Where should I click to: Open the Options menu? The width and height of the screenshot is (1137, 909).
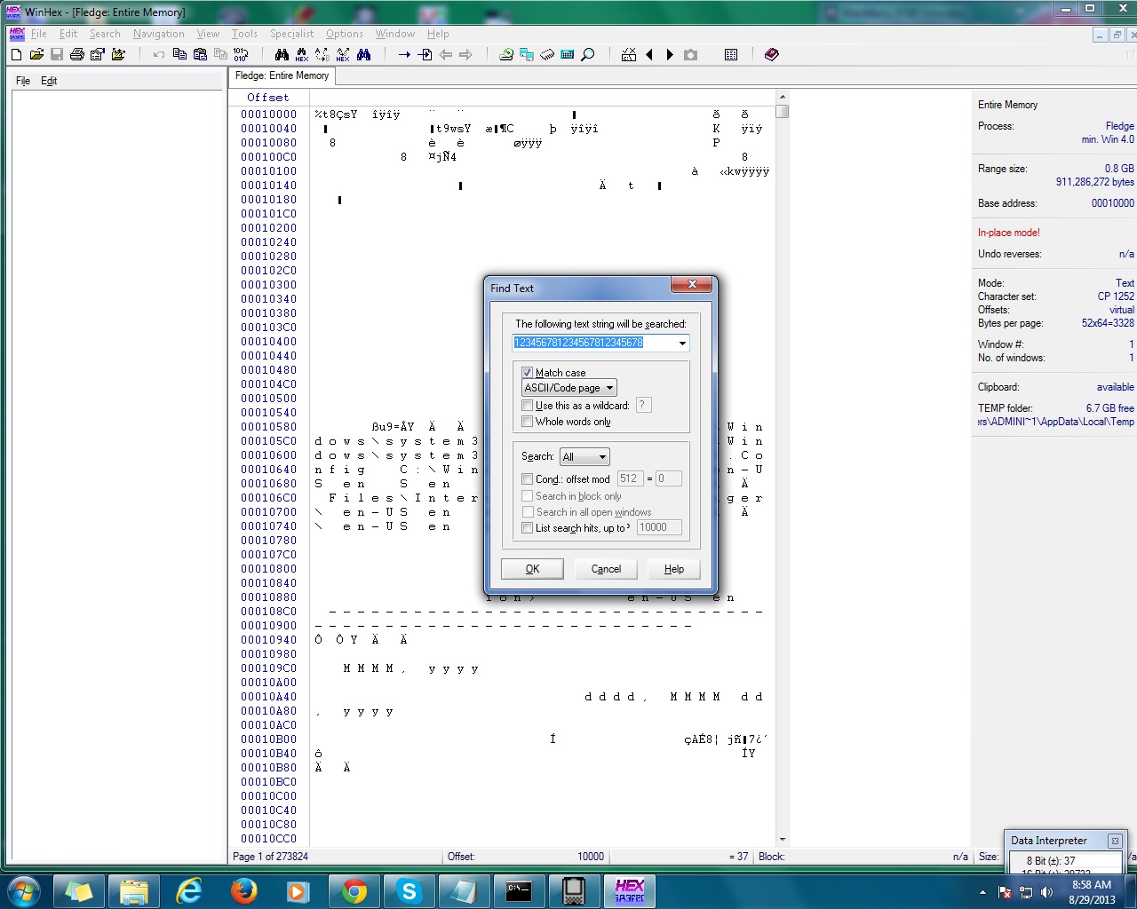pyautogui.click(x=345, y=34)
